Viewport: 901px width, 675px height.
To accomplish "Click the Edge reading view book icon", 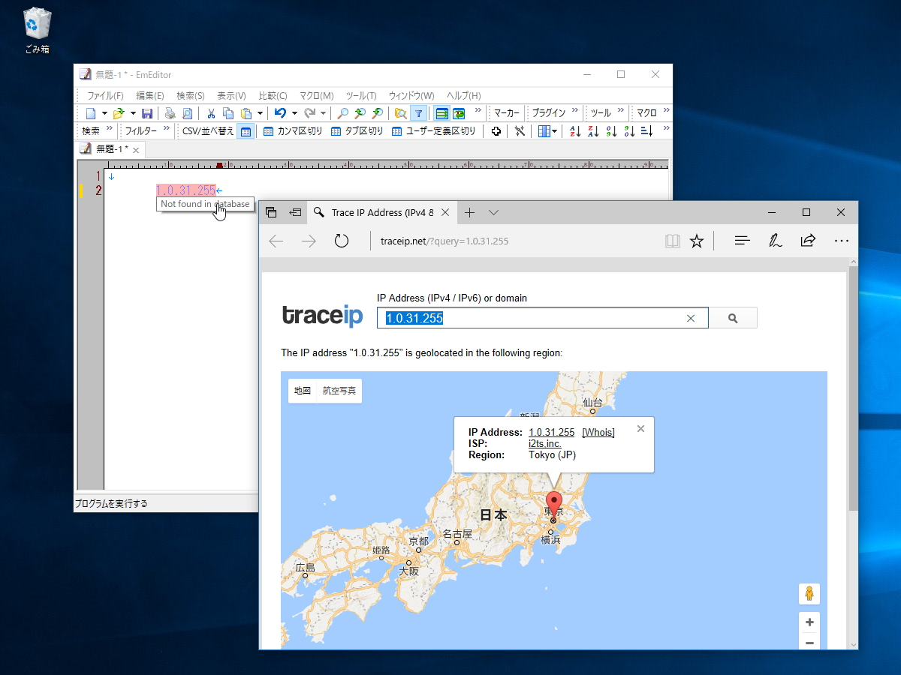I will click(x=672, y=241).
